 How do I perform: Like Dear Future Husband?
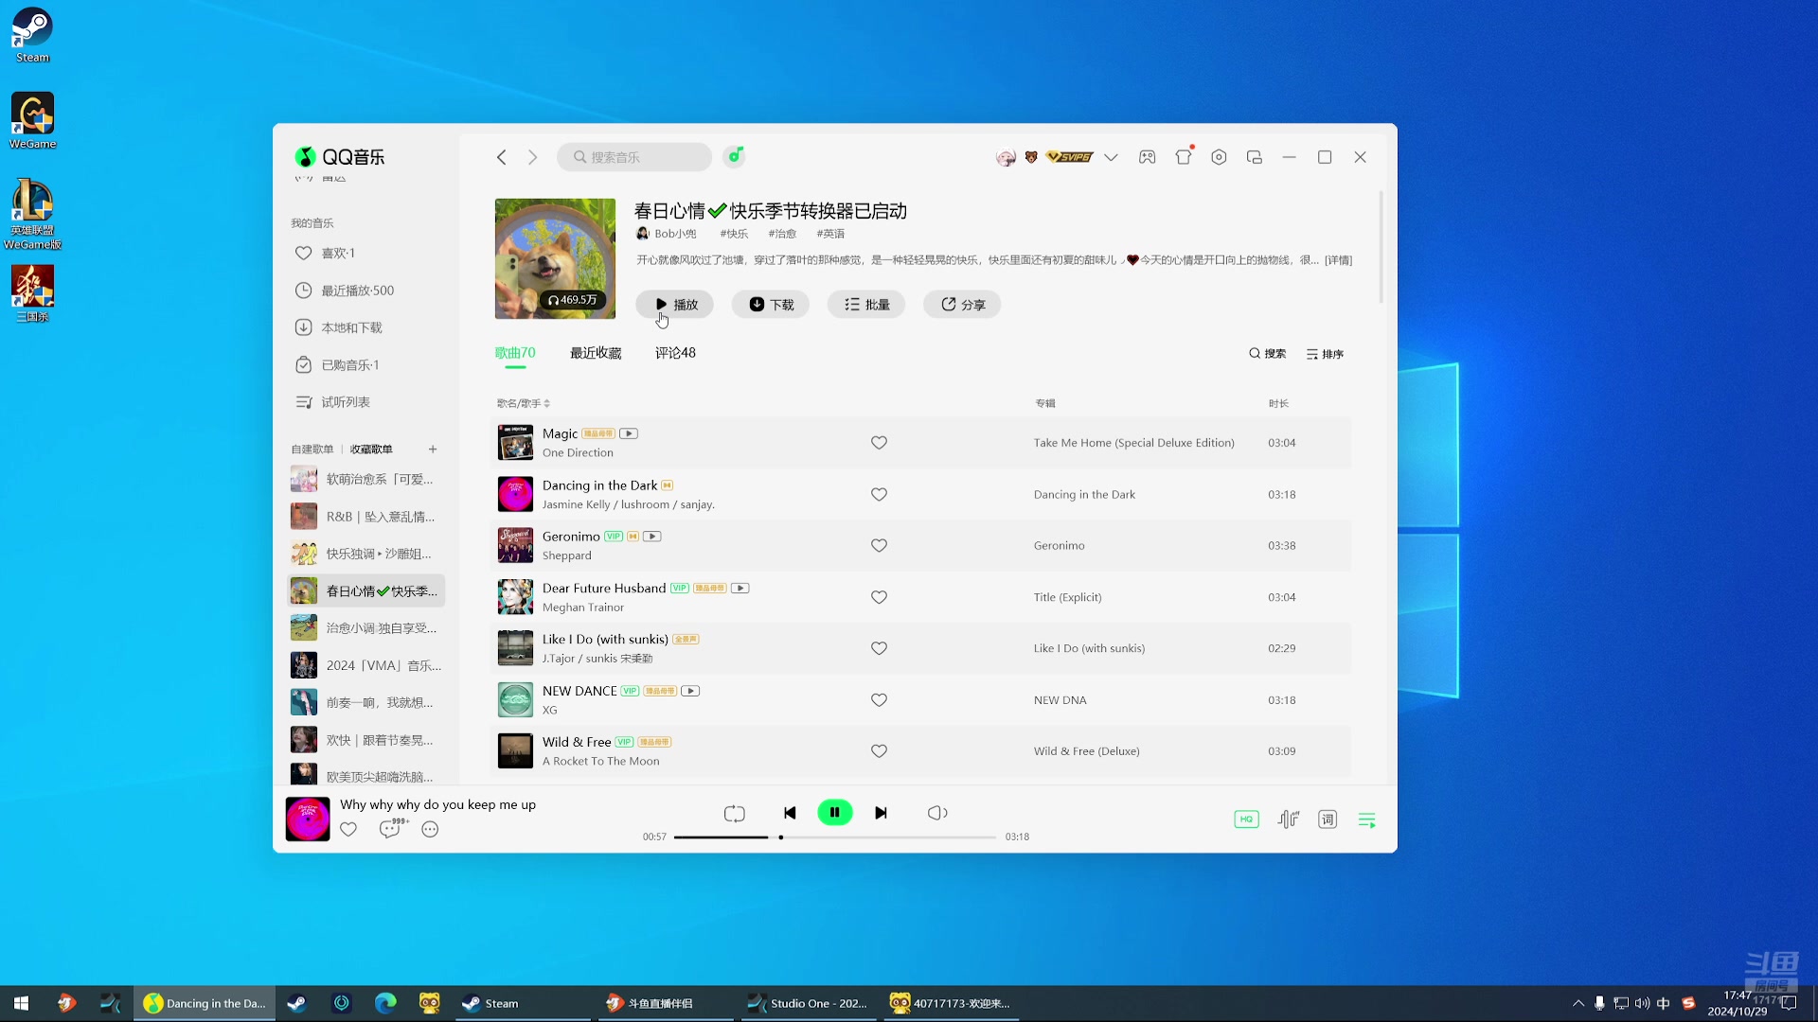coord(879,597)
